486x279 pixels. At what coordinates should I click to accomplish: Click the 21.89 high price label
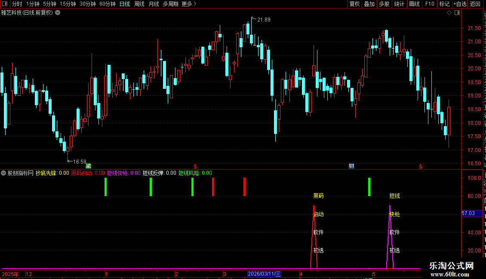tap(264, 20)
